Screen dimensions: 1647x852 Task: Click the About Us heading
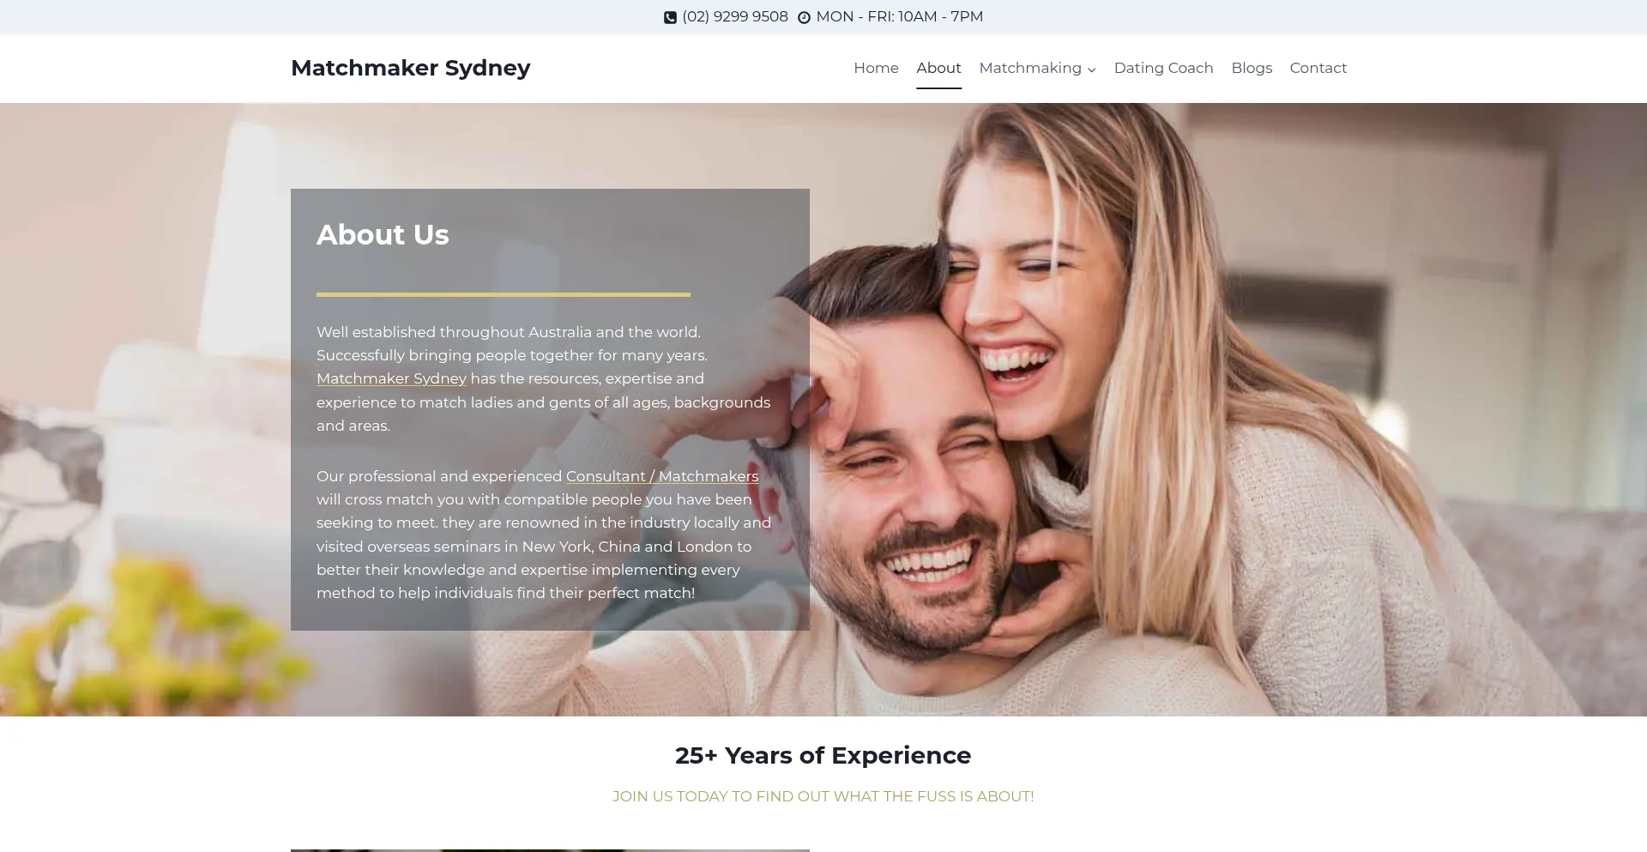[x=383, y=235]
